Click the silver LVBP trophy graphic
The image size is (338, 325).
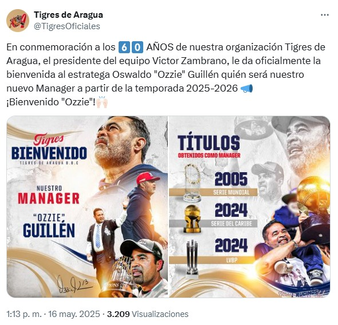[x=192, y=258]
